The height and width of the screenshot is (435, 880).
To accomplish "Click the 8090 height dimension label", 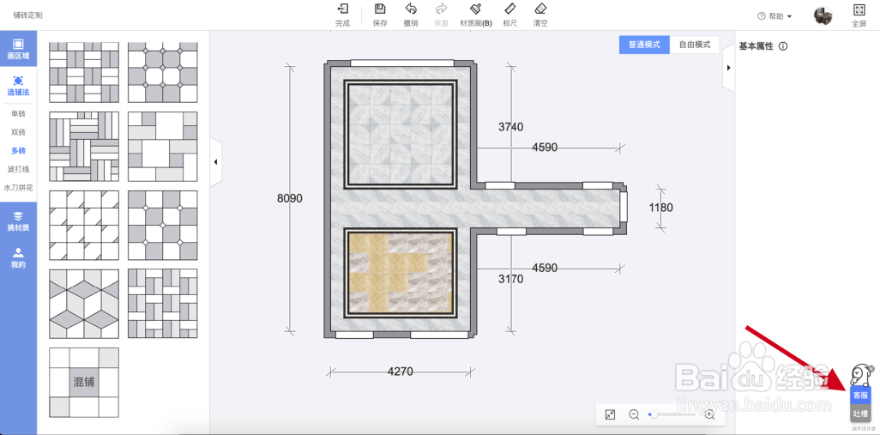I will tap(290, 198).
